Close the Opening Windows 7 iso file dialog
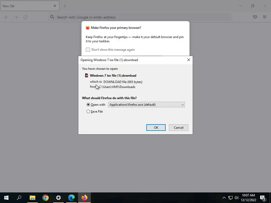 click(x=188, y=60)
